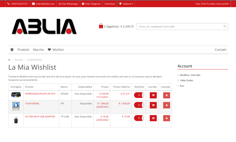236x142 pixels.
Task: Click the breadcrumb home icon
Action: [x=9, y=60]
